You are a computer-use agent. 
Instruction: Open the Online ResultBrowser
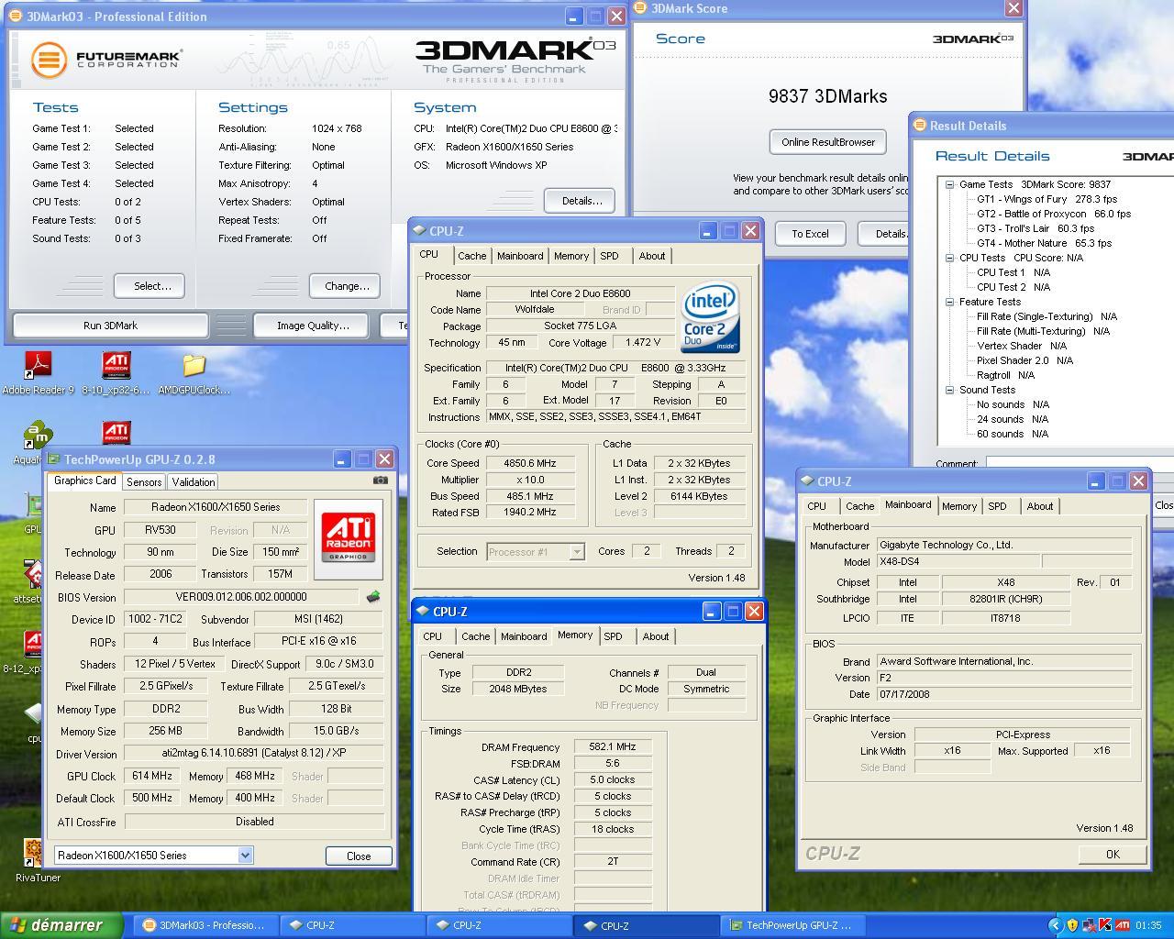(827, 142)
